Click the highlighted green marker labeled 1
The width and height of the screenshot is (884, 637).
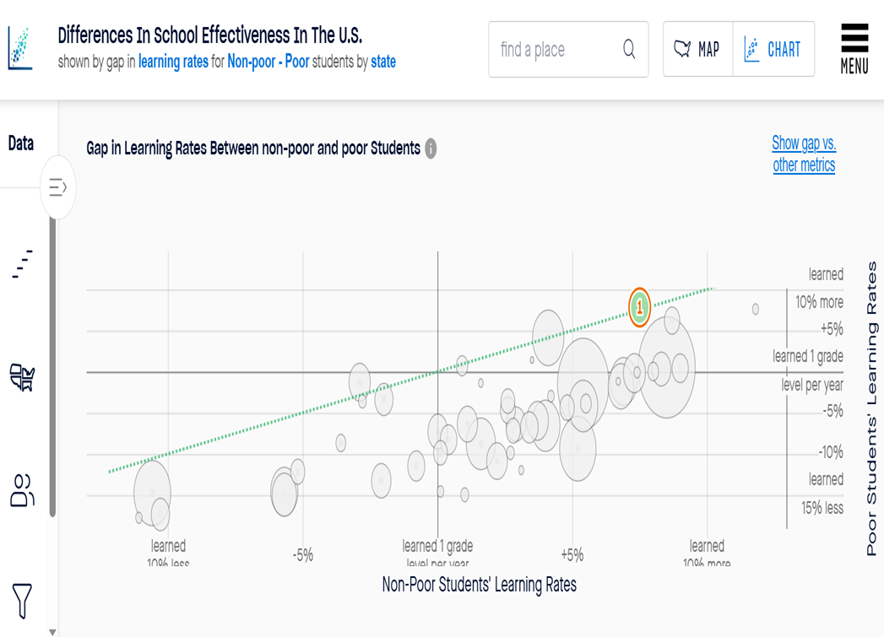click(x=640, y=307)
